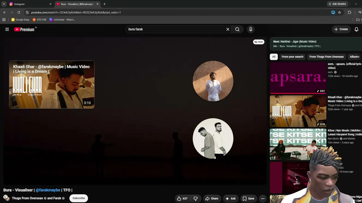Open sidebar title "som. - apsara. (official lyric video)"
362x203 pixels.
(x=344, y=66)
